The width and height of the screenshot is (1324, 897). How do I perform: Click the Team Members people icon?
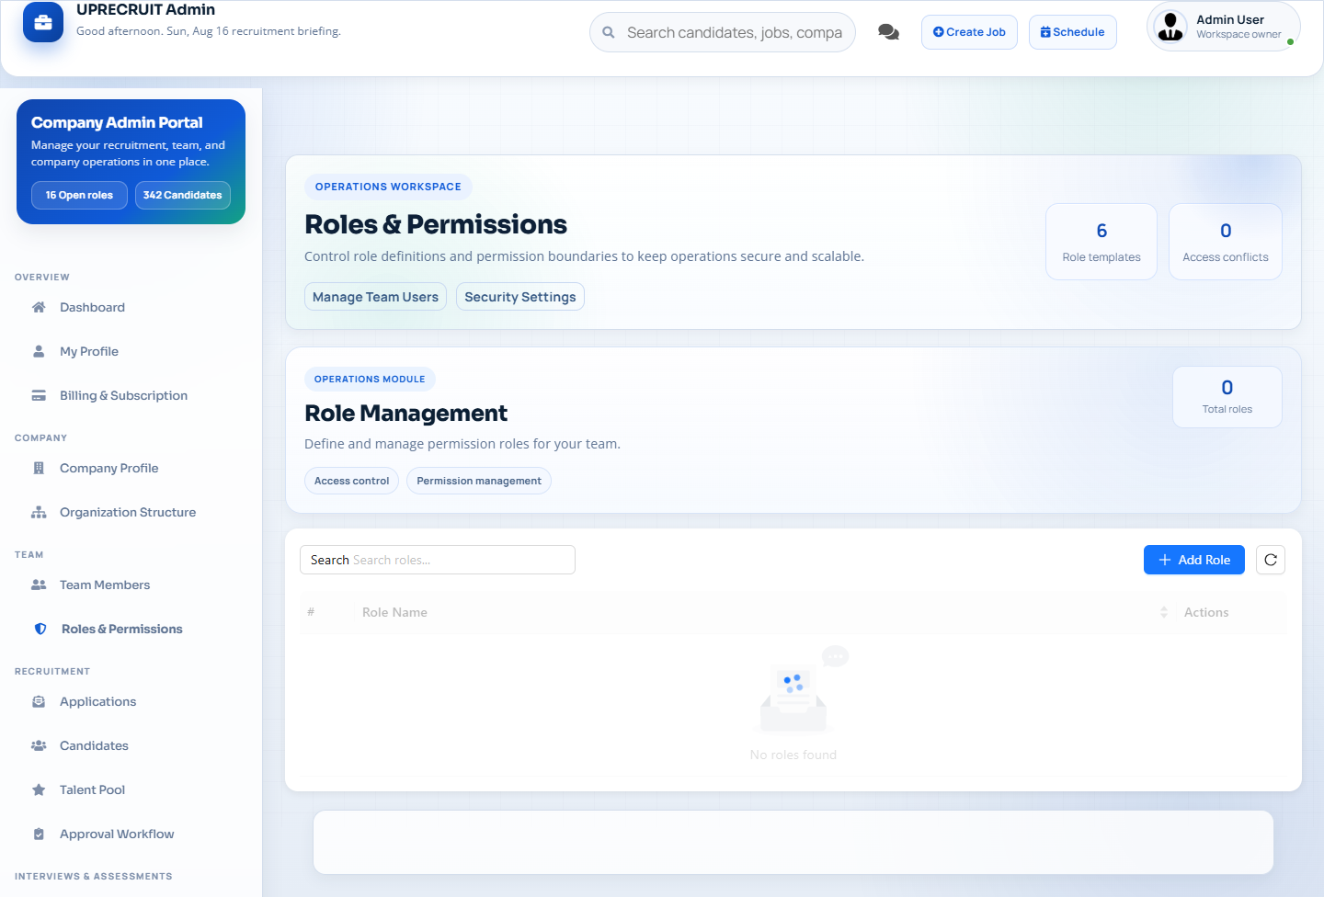click(x=39, y=585)
